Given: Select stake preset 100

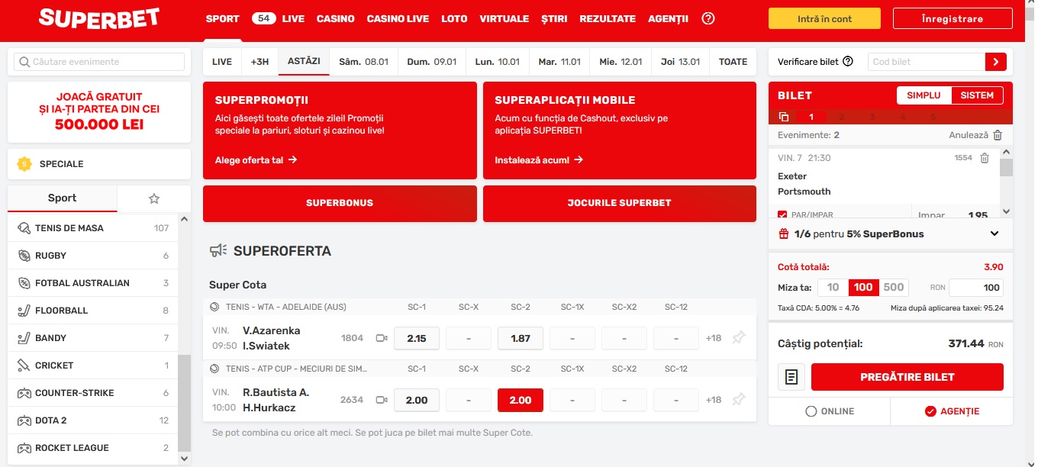Looking at the screenshot, I should click(863, 288).
